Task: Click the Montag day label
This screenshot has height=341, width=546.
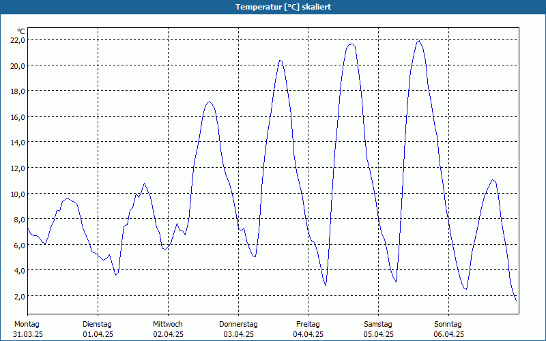Action: click(x=27, y=325)
